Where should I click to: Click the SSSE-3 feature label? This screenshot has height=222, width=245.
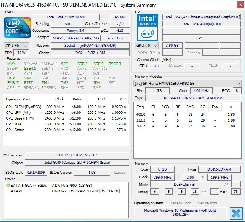point(115,64)
